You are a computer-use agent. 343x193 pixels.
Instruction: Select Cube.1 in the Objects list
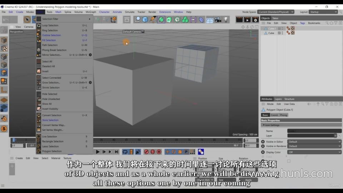click(272, 29)
